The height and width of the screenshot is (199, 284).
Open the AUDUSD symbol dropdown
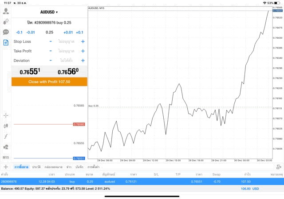[x=49, y=12]
